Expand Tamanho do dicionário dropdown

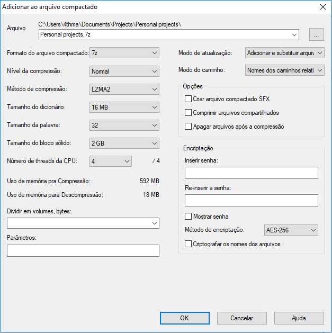[124, 107]
